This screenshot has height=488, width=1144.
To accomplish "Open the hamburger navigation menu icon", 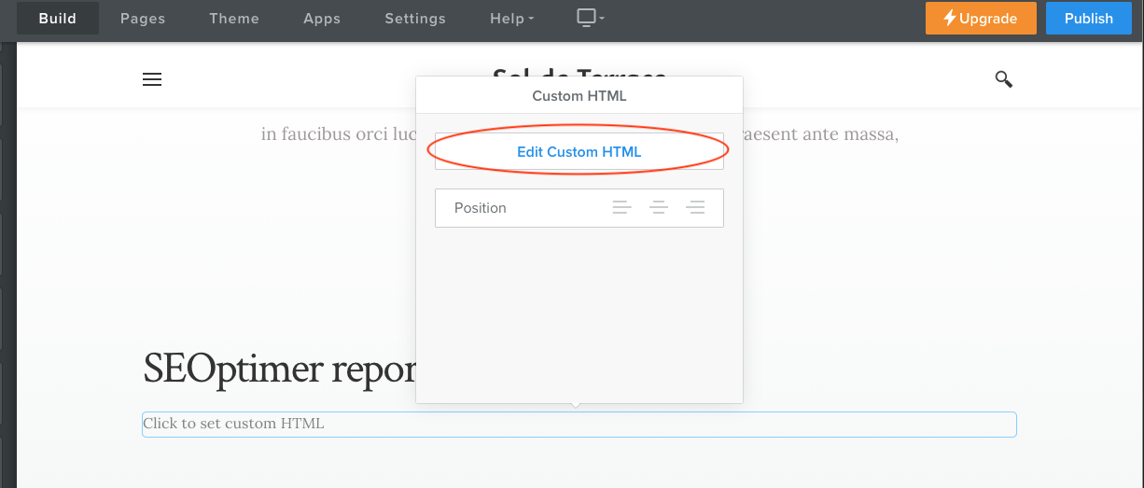I will click(152, 80).
